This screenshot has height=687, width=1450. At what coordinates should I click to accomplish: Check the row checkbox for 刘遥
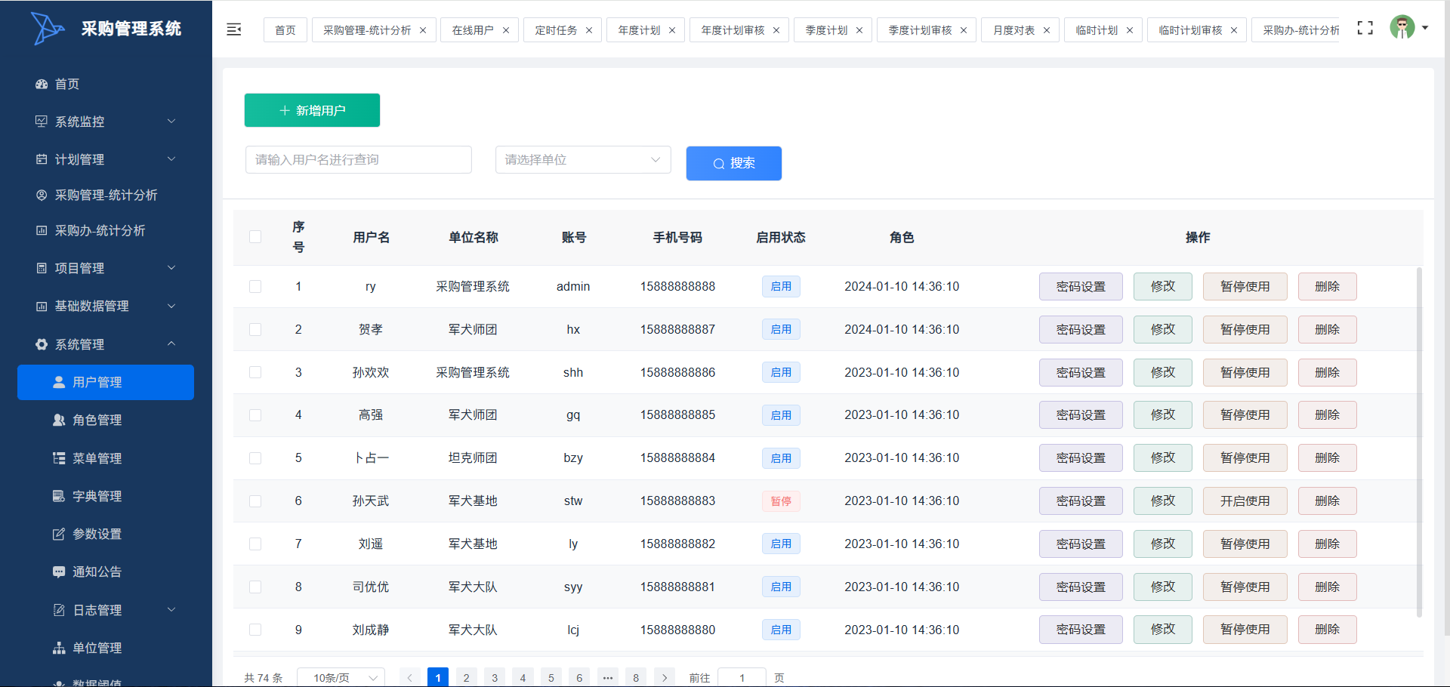click(x=255, y=544)
